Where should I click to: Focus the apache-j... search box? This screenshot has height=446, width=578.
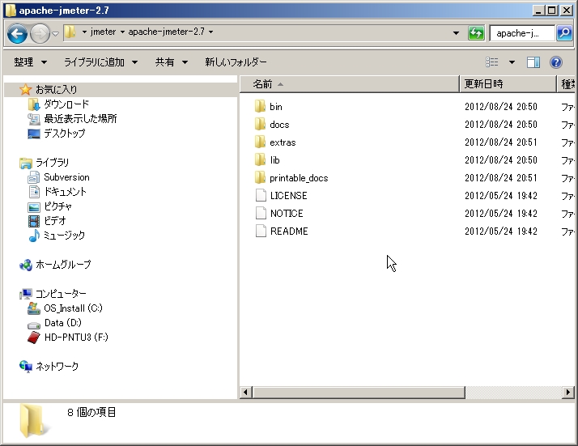click(522, 33)
